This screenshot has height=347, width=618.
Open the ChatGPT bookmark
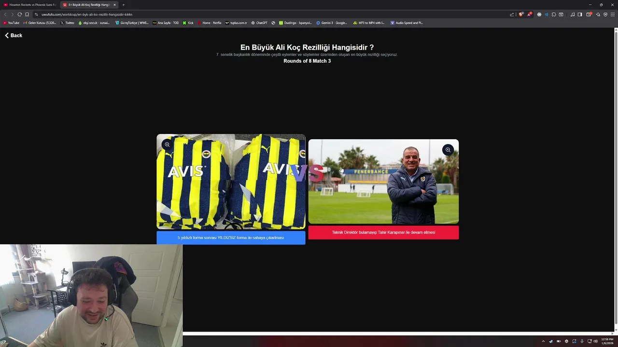259,23
